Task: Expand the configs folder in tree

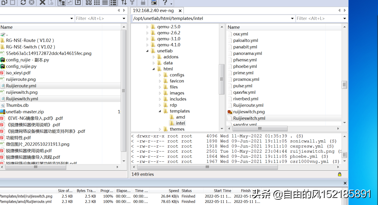Action: [x=160, y=75]
